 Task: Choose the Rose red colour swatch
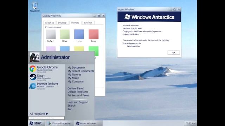[94, 34]
